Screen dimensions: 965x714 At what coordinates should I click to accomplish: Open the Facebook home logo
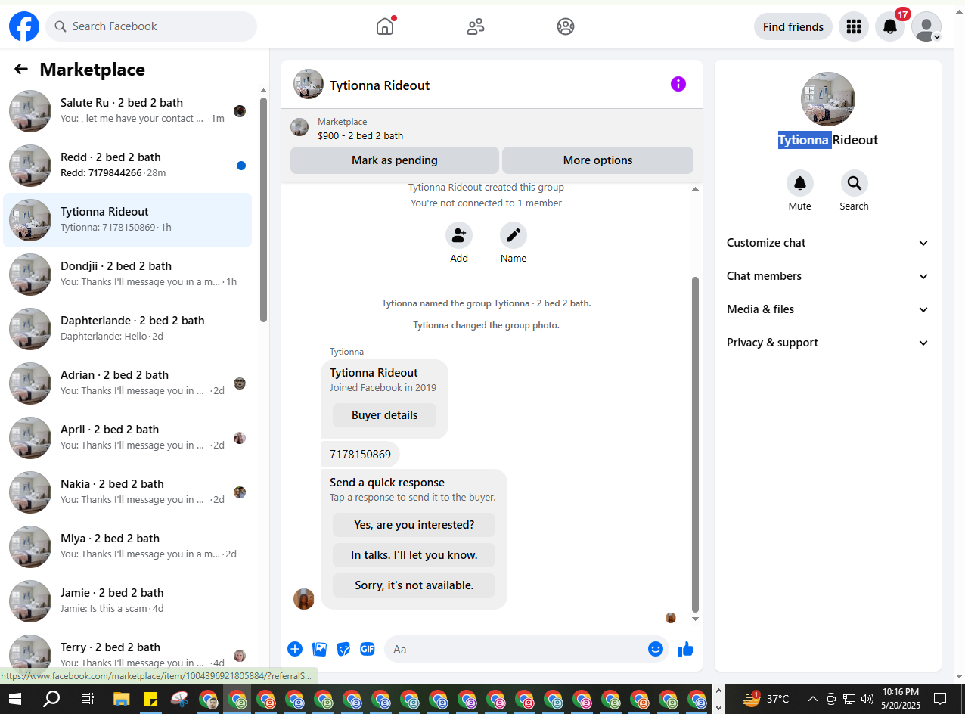point(24,26)
